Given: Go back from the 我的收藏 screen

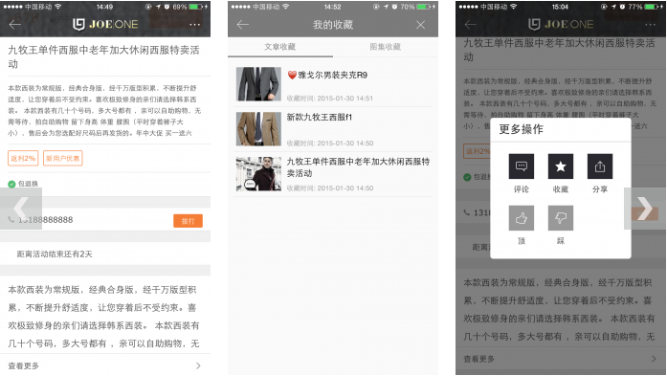Looking at the screenshot, I should (x=243, y=25).
